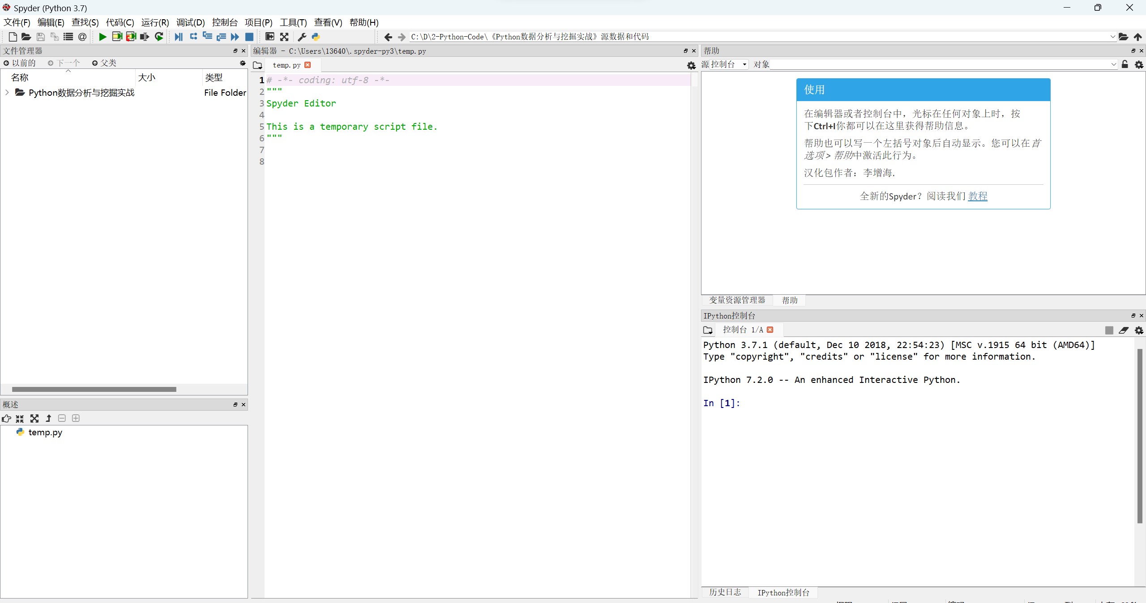Clear console with eraser icon

1124,330
